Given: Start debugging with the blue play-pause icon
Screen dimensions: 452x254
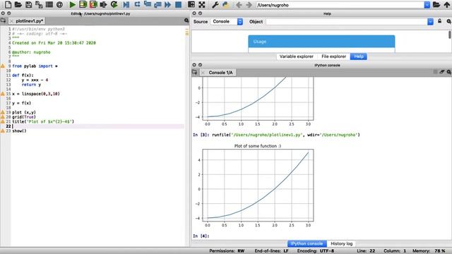Looking at the screenshot, I should (126, 5).
